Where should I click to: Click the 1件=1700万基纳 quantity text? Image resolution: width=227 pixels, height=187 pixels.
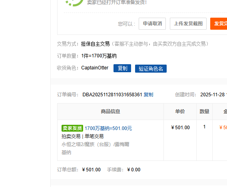point(99,56)
